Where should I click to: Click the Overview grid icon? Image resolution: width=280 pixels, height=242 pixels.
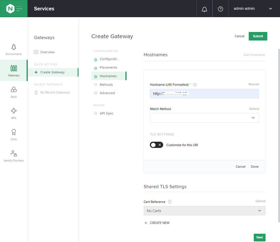pos(36,52)
